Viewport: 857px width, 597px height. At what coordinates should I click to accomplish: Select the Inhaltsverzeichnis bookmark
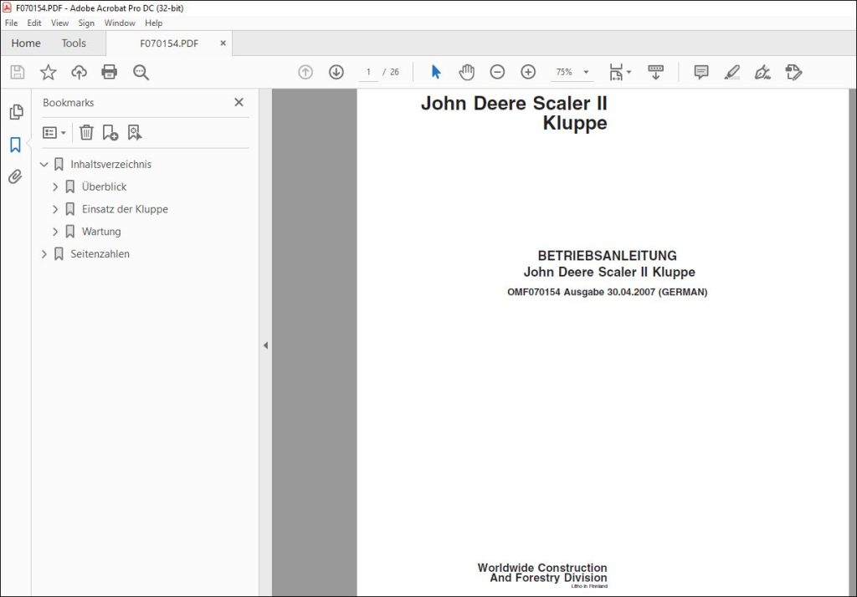(111, 165)
